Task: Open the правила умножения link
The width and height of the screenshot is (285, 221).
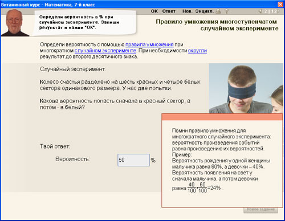Action: (x=149, y=44)
